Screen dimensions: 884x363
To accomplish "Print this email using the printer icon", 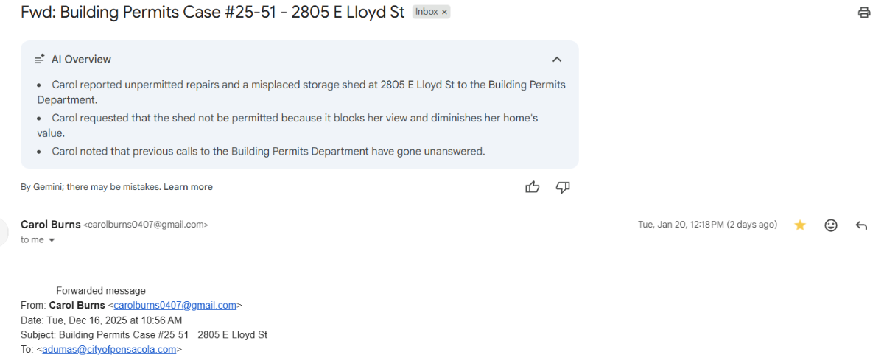I will tap(864, 13).
